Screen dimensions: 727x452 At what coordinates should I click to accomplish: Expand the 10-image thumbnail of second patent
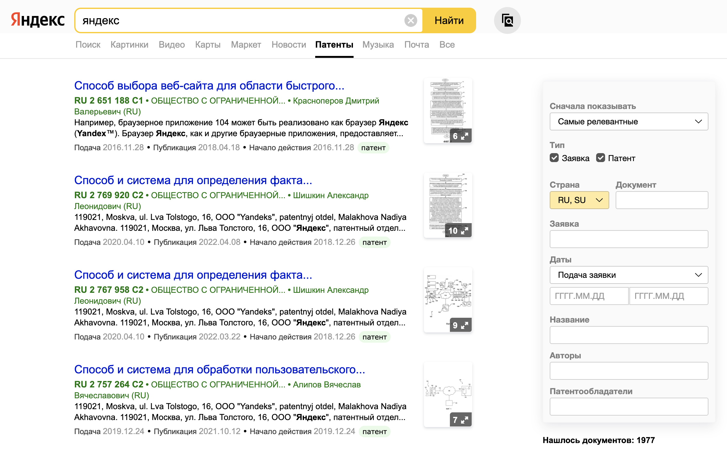(x=458, y=230)
